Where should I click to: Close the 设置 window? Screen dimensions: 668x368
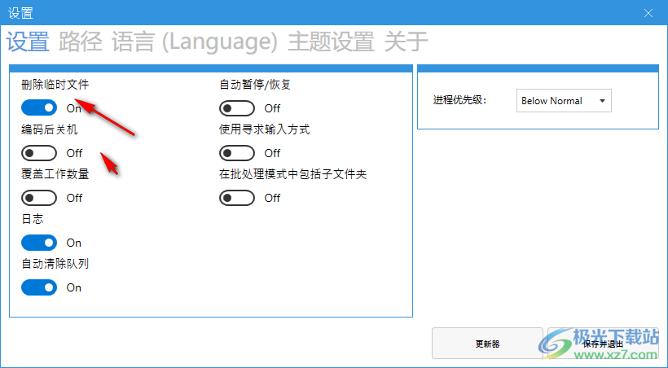pyautogui.click(x=648, y=13)
